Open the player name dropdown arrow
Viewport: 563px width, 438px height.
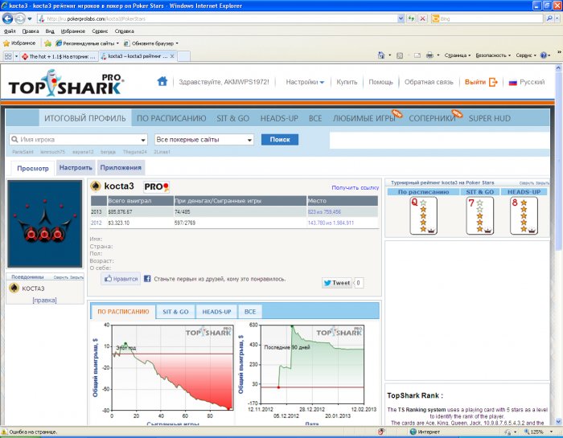pos(143,140)
